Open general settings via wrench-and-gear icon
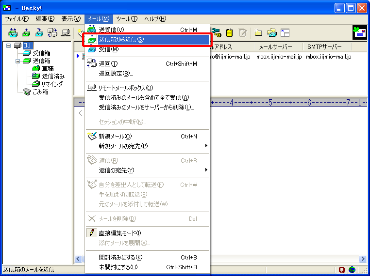Screen dimensions: 370x276 pyautogui.click(x=216, y=33)
